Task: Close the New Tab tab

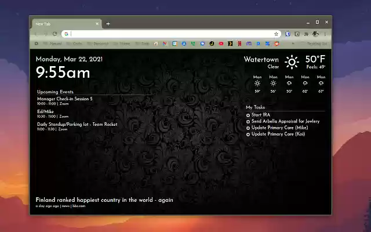Action: click(x=97, y=24)
